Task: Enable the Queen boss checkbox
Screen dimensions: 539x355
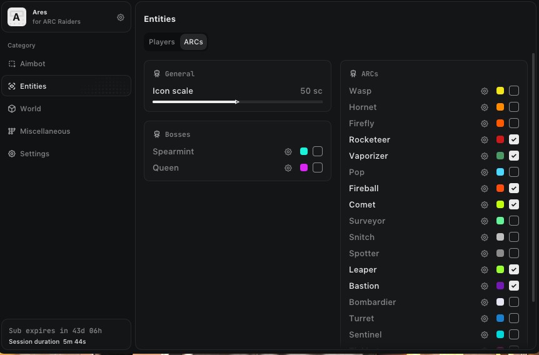Action: tap(318, 167)
